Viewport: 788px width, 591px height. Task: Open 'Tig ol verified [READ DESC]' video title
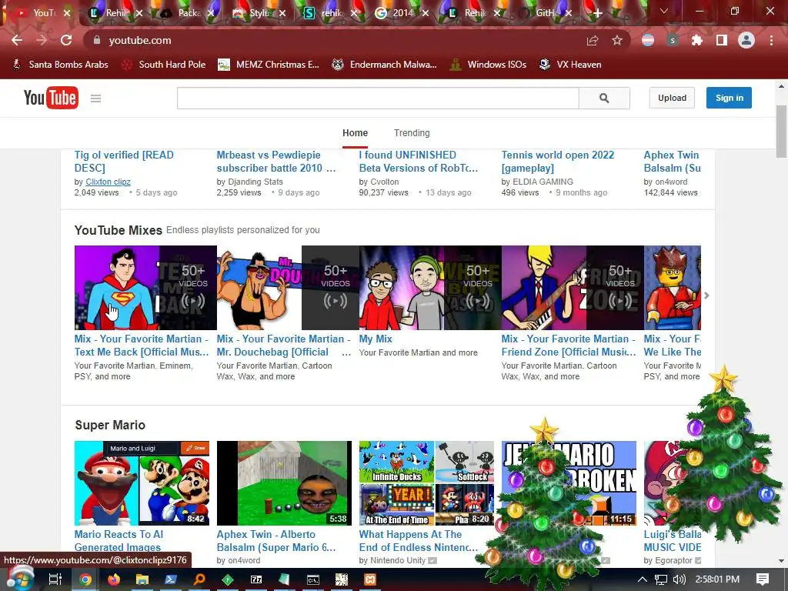pos(124,162)
